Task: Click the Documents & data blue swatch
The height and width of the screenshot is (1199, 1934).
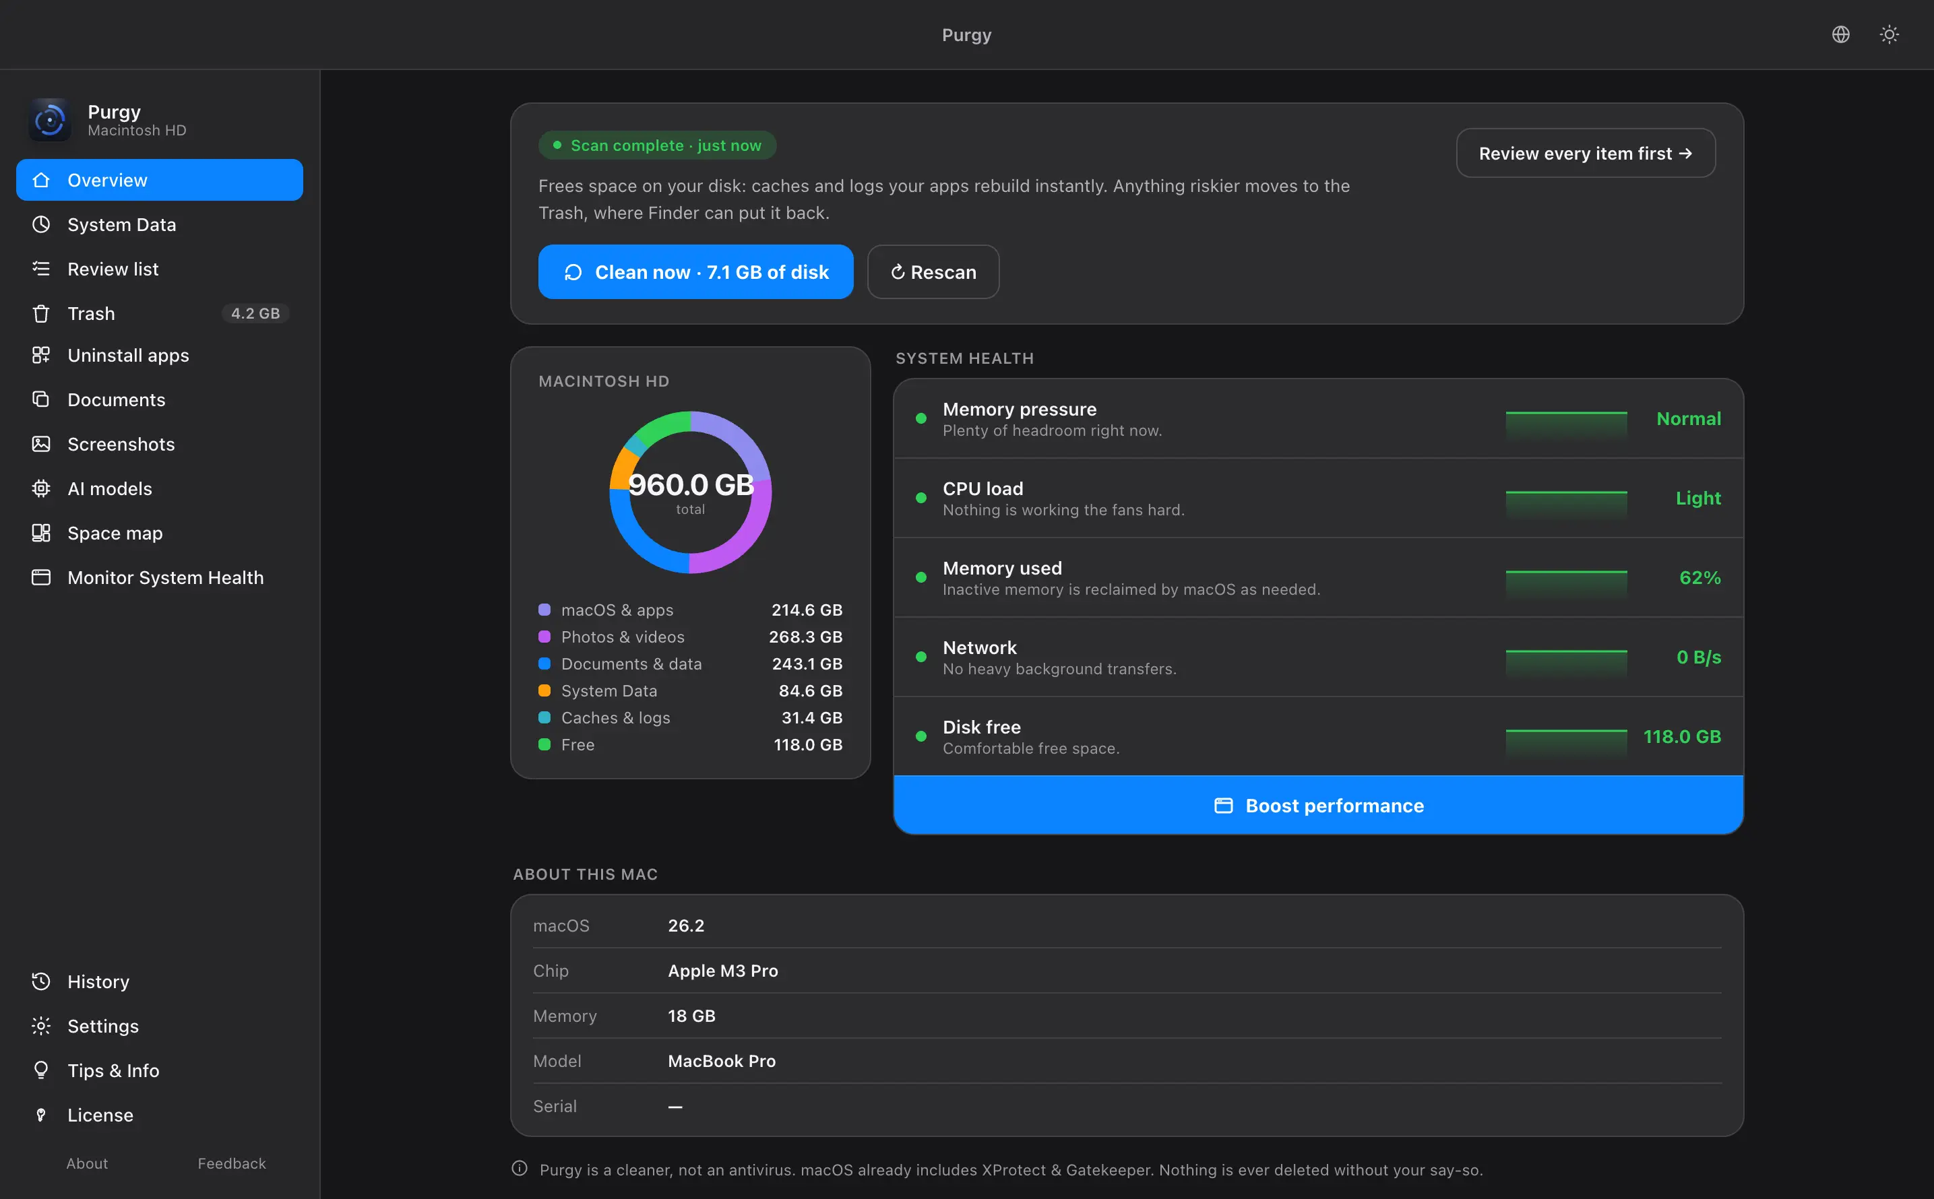Action: pos(544,663)
